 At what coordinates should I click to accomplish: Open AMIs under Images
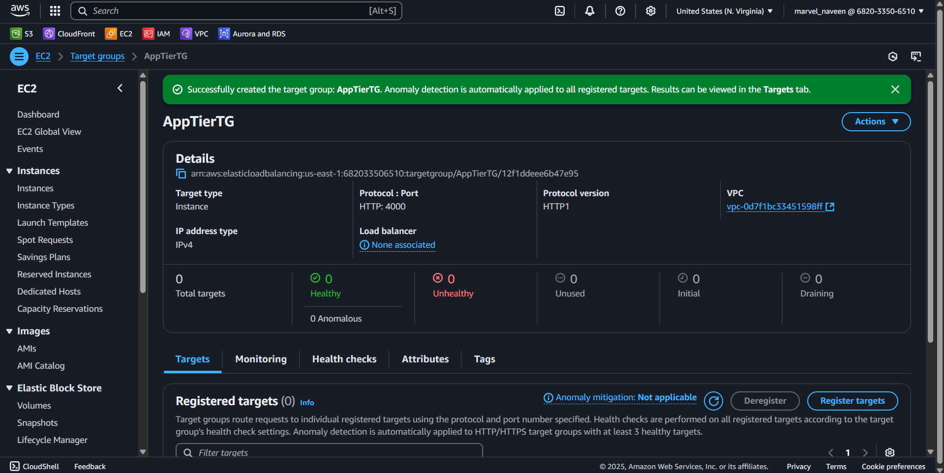coord(27,349)
